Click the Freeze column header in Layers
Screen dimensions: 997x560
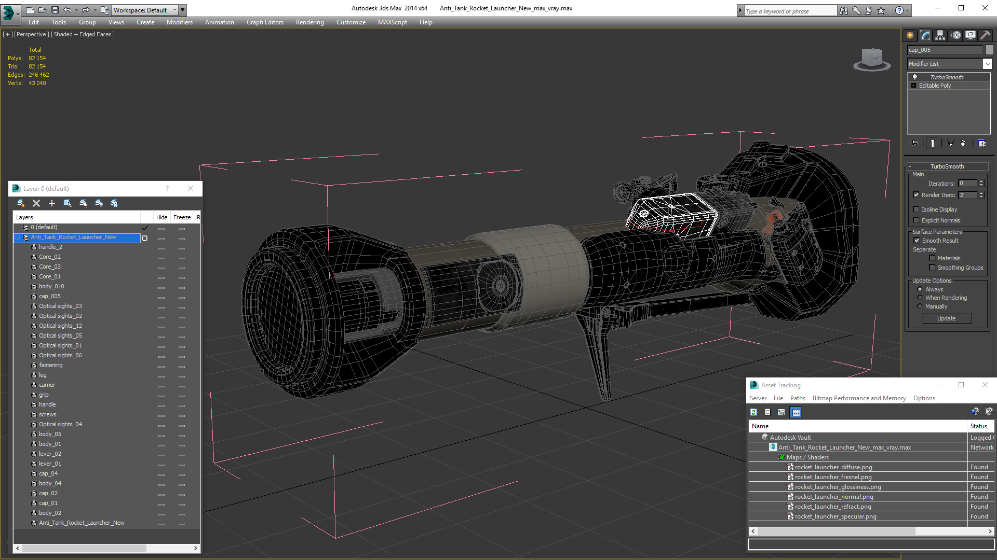tap(182, 217)
